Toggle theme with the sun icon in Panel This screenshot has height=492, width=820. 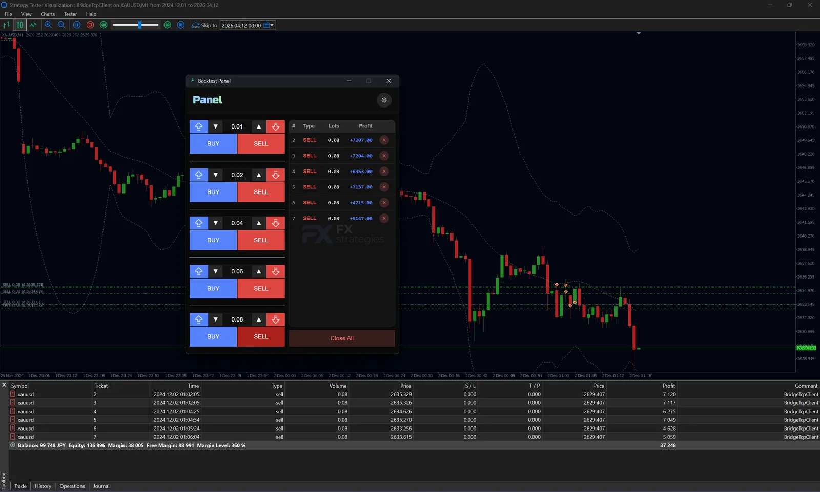click(x=384, y=100)
